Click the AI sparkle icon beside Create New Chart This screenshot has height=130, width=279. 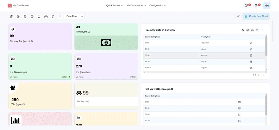[x=238, y=17]
